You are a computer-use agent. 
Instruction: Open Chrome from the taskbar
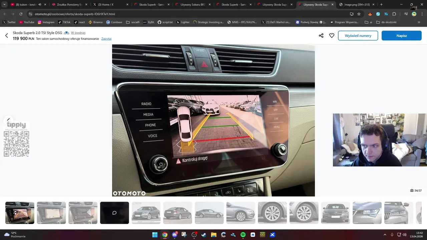(165, 235)
